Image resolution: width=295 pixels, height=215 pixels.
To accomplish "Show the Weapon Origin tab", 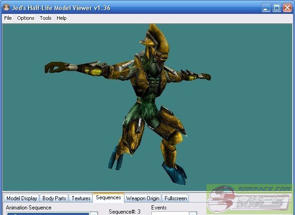I will pyautogui.click(x=143, y=198).
